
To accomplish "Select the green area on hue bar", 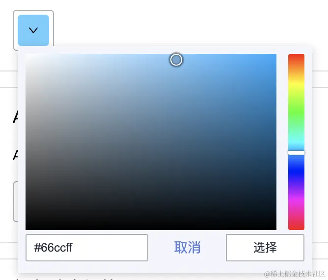I will tap(296, 113).
